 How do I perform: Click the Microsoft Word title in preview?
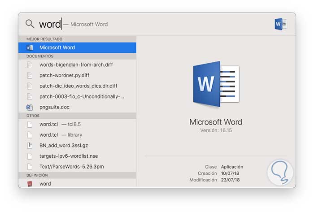216,122
